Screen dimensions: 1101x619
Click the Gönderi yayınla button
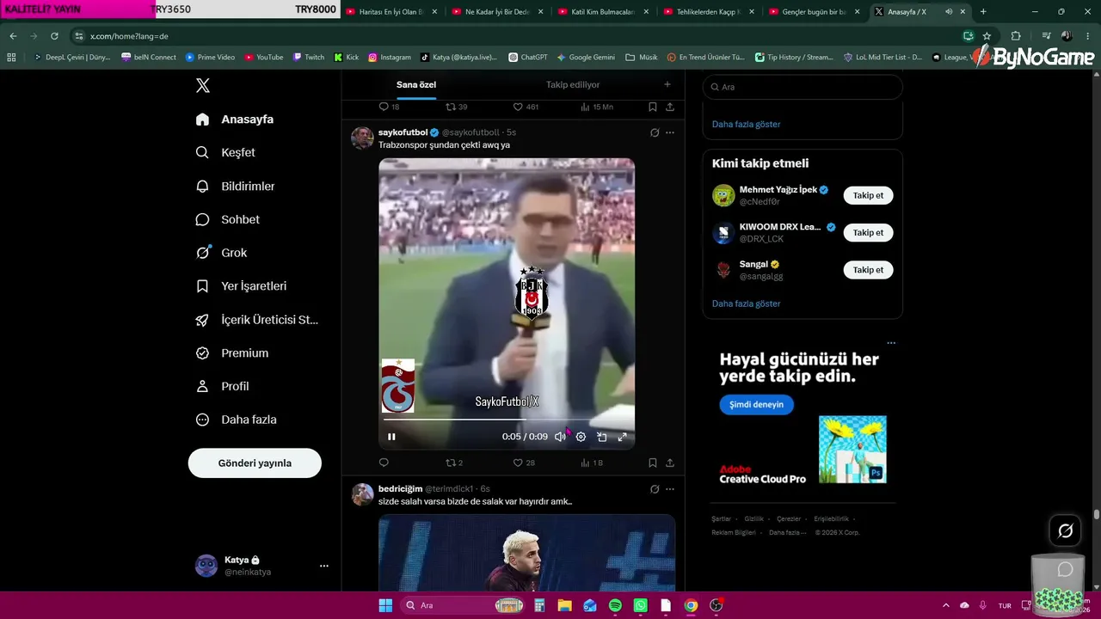pyautogui.click(x=255, y=463)
